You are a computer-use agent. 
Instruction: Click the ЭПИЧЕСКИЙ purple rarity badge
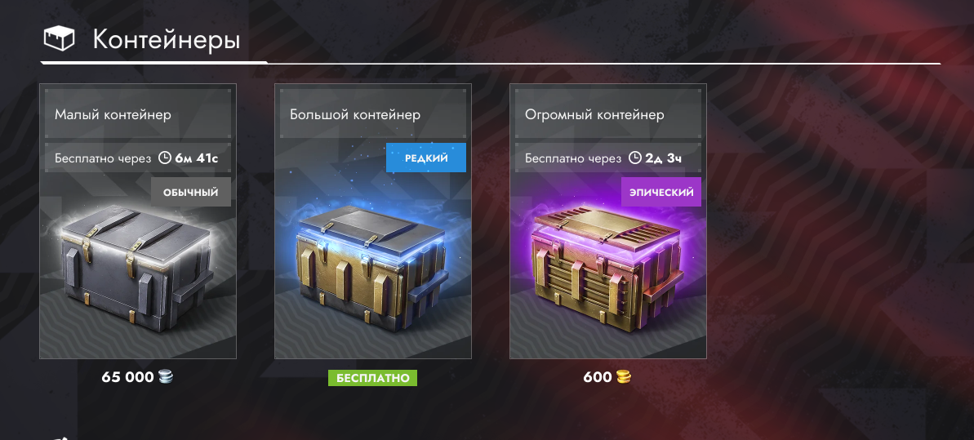[x=661, y=192]
